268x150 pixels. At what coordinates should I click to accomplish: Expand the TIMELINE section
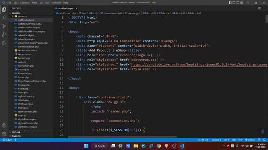[16, 136]
